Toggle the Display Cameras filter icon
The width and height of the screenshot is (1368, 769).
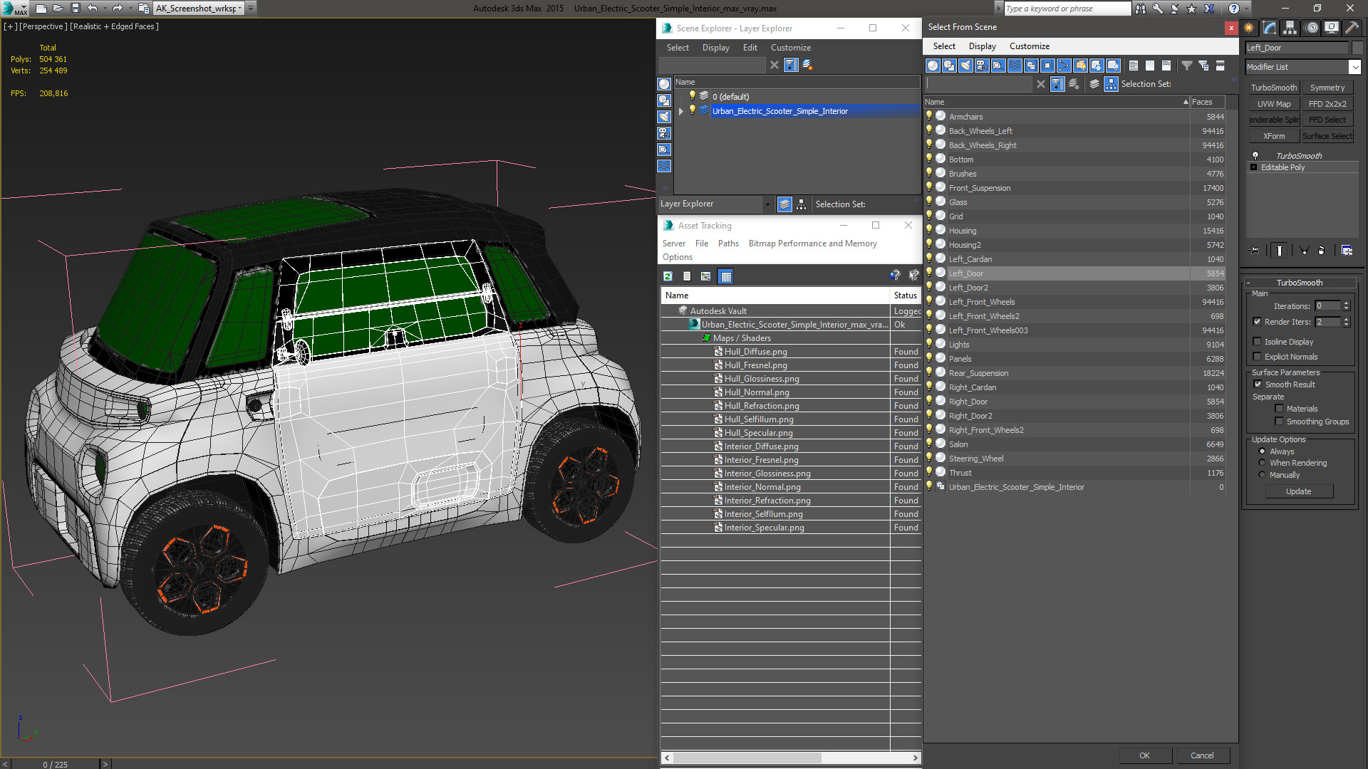click(982, 66)
